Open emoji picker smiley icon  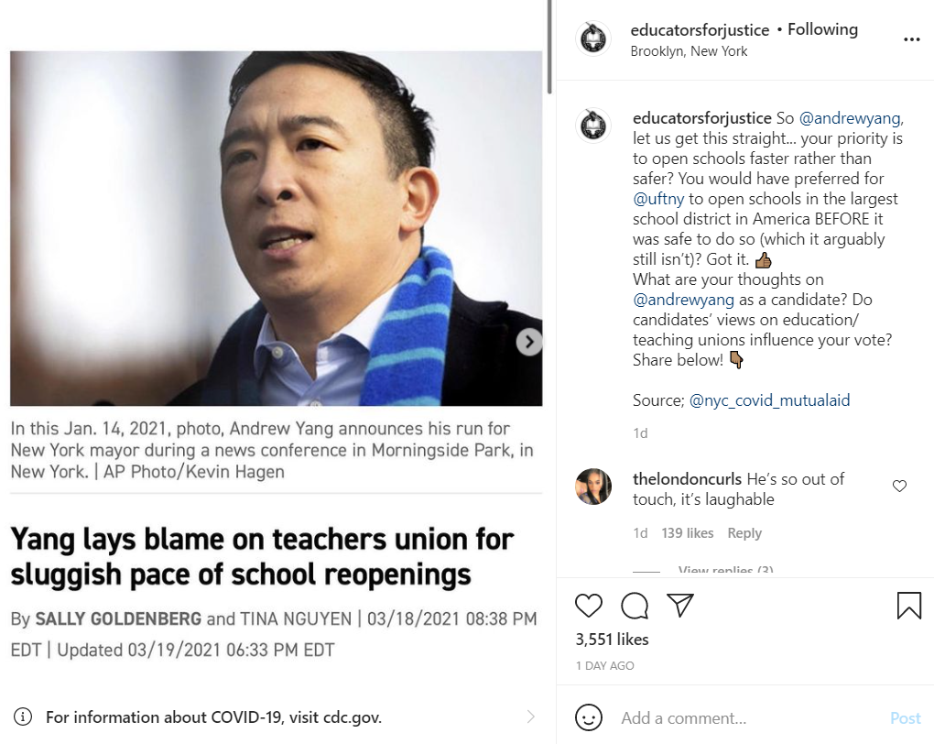[589, 717]
